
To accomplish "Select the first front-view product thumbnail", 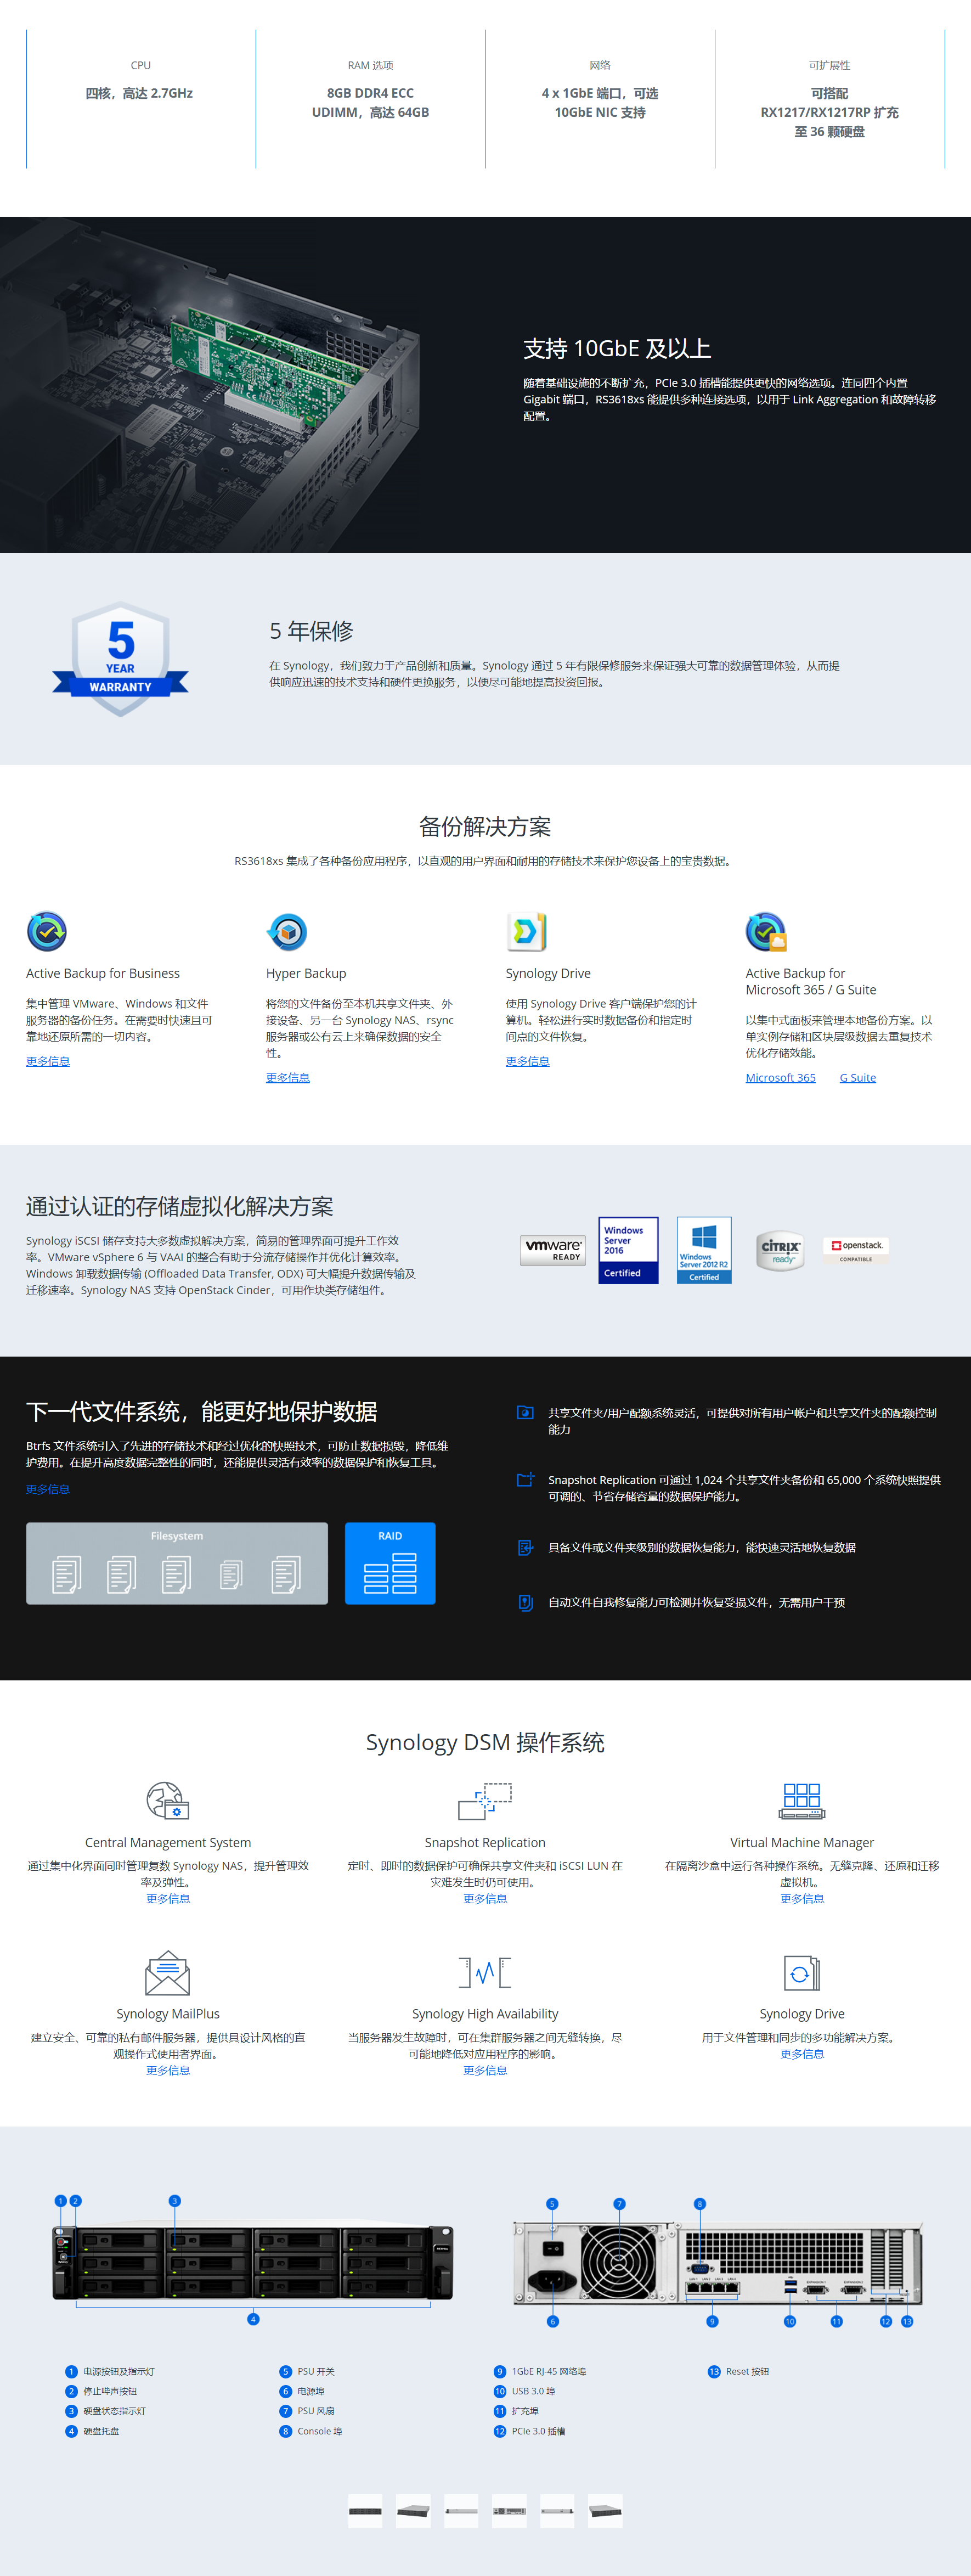I will tap(365, 2510).
